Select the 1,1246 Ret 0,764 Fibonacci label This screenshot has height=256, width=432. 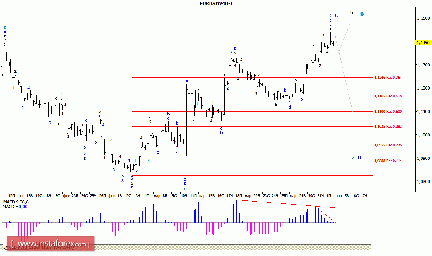[x=388, y=78]
